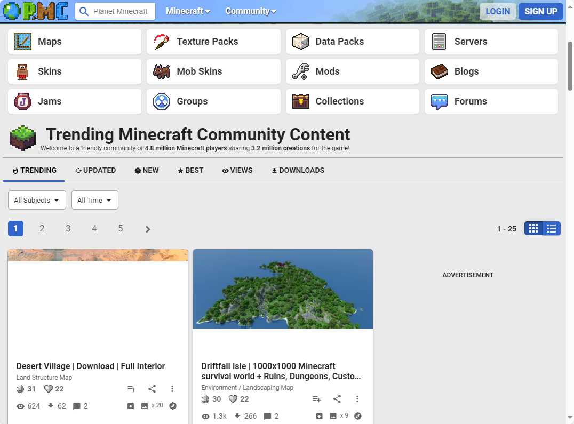Open Collections chest icon
574x424 pixels.
click(300, 101)
